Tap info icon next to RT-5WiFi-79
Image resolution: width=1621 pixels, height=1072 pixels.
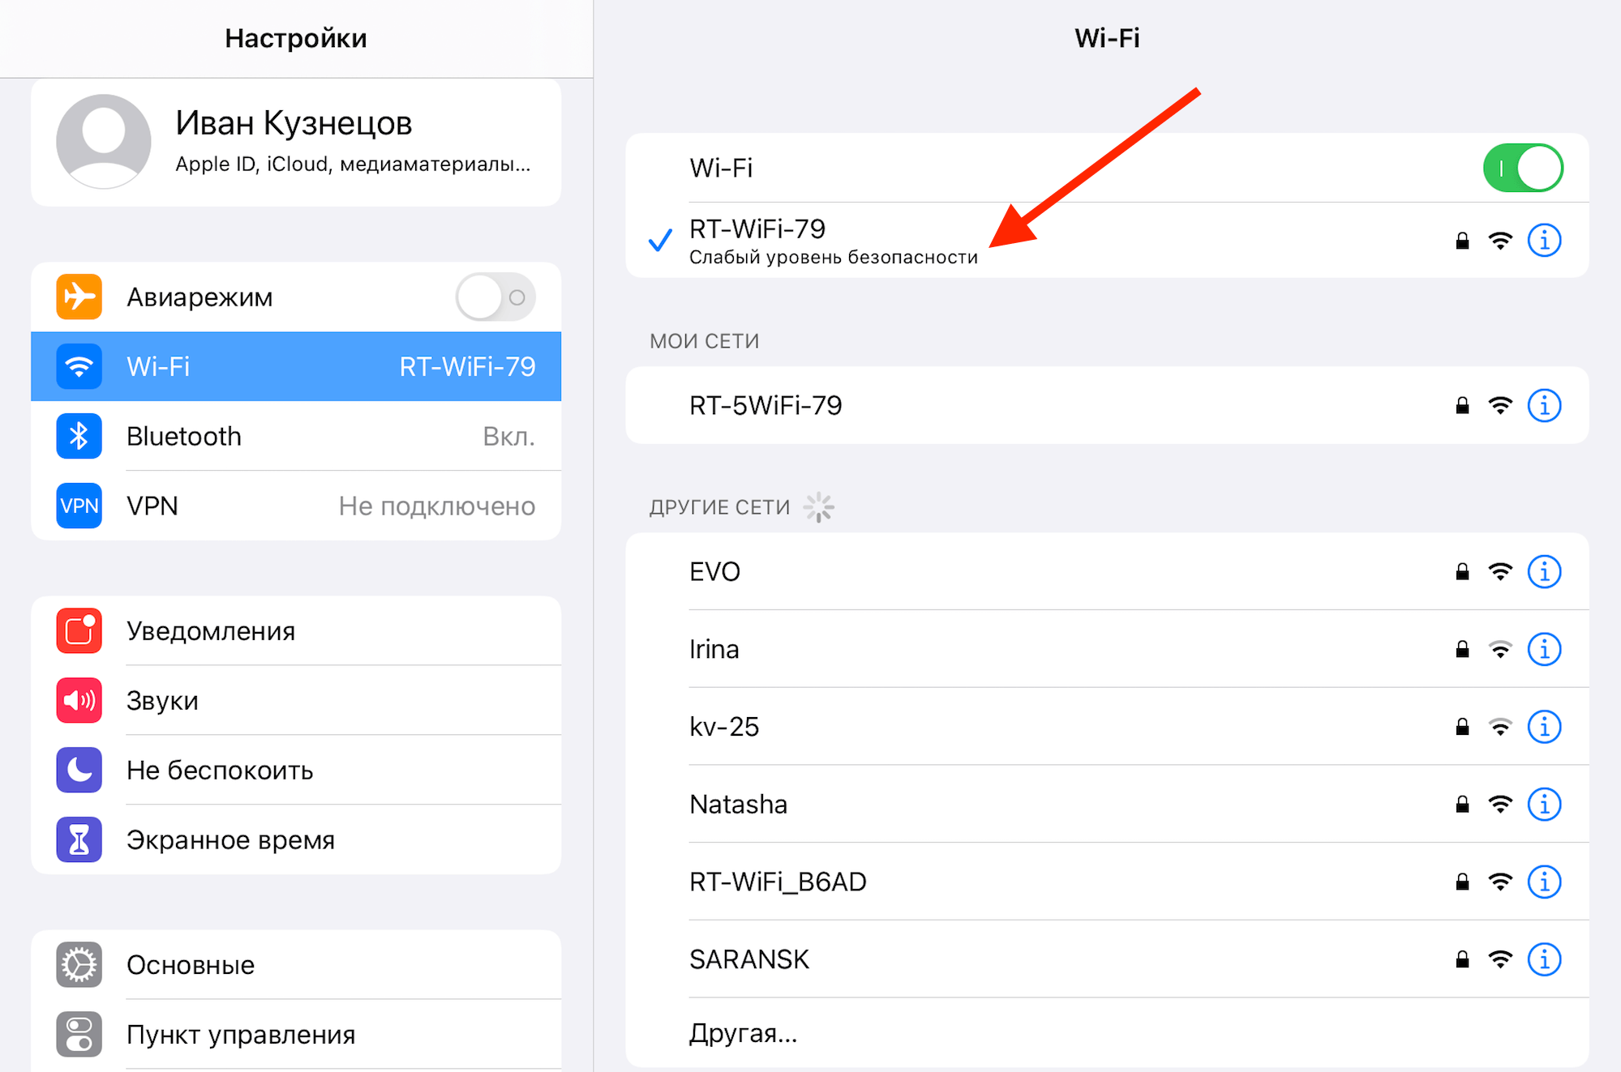coord(1543,405)
